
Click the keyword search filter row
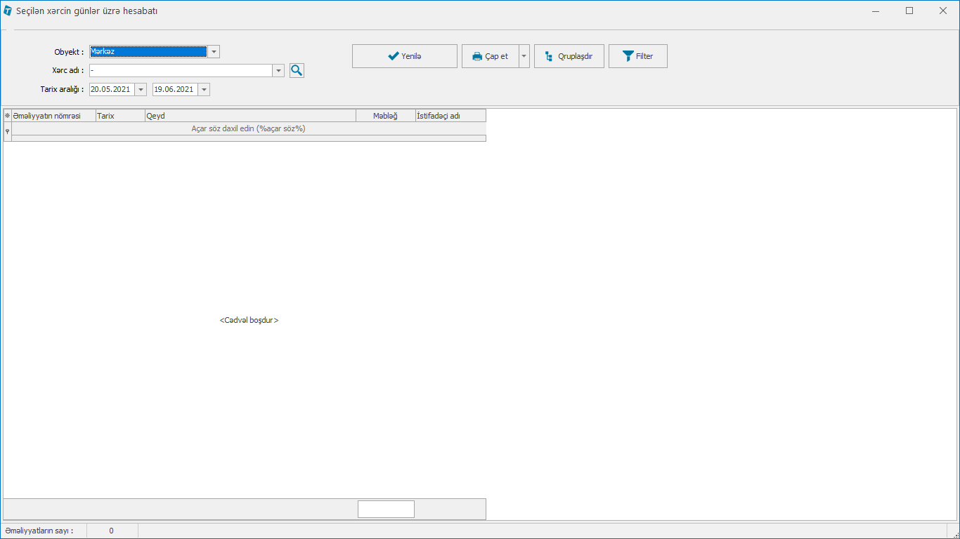click(x=248, y=129)
